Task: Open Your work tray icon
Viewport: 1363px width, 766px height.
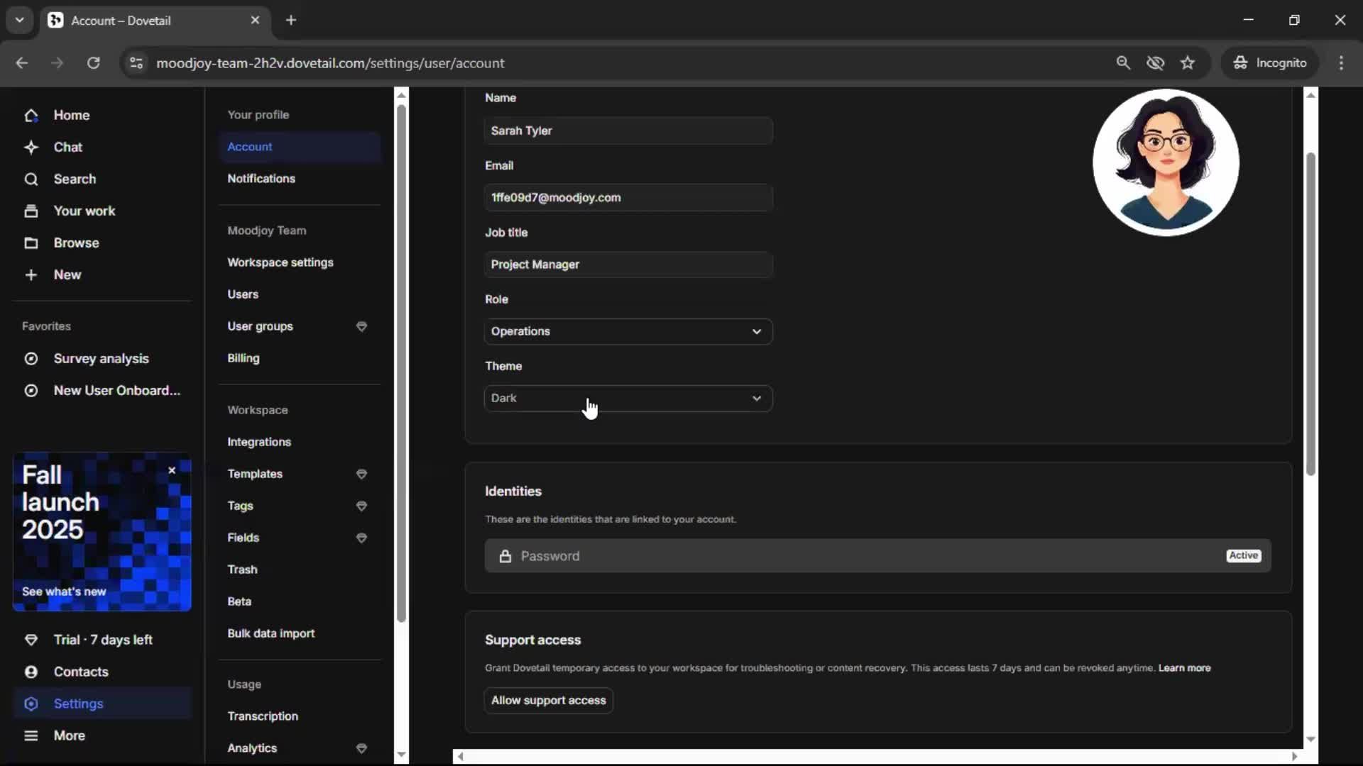Action: (x=31, y=211)
